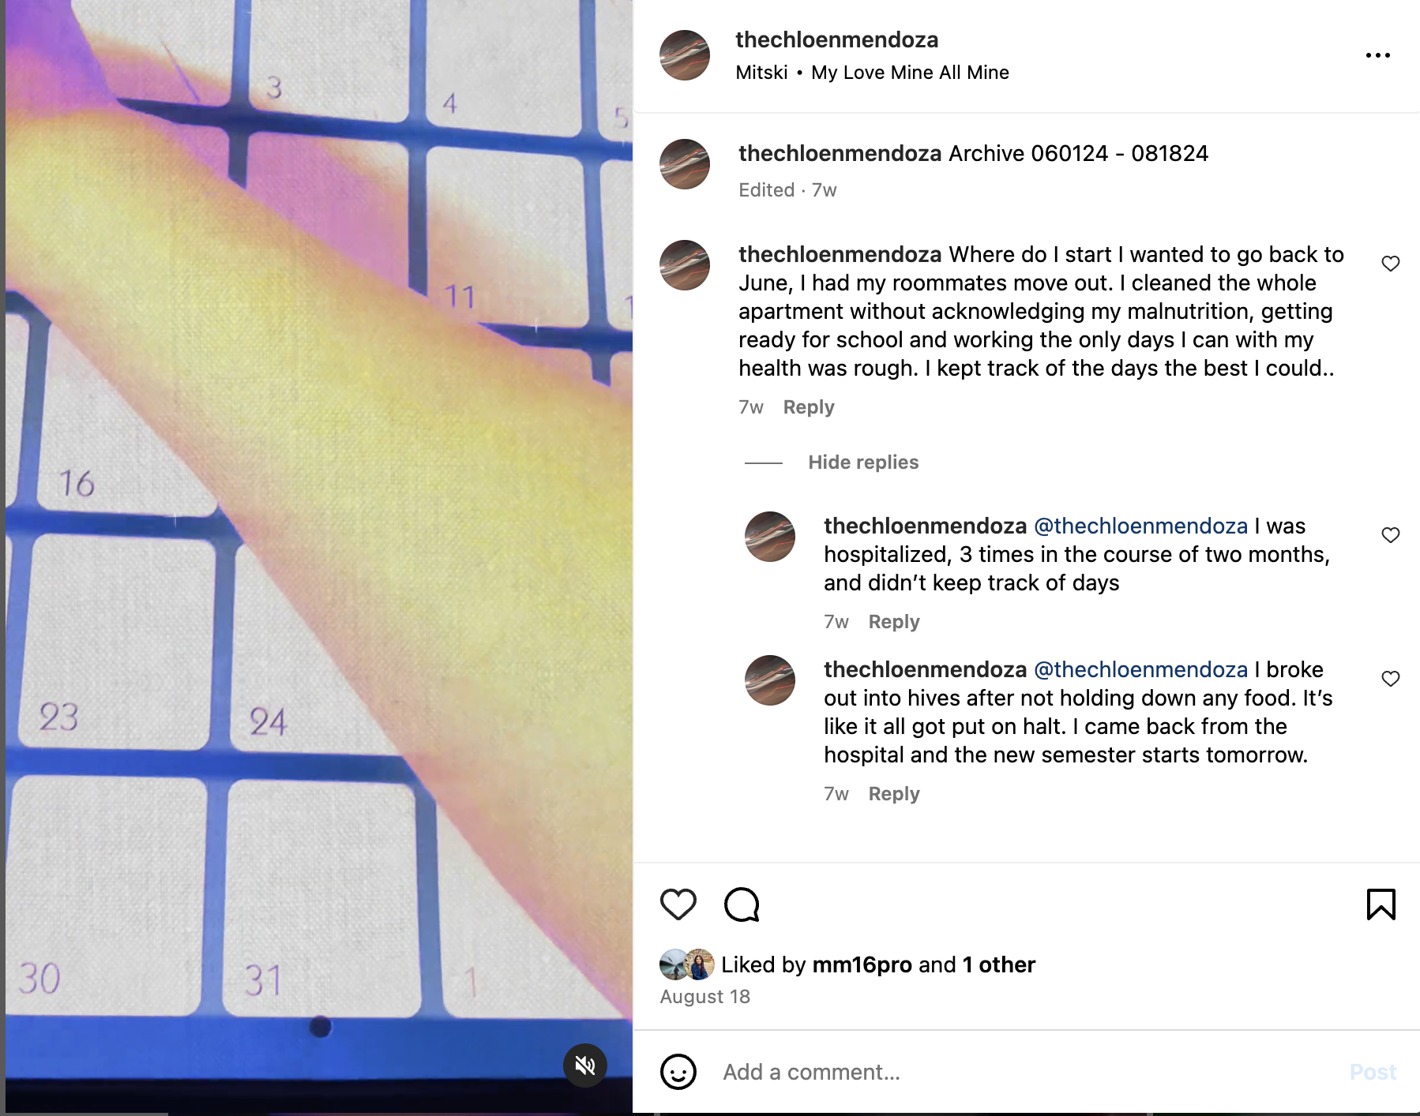This screenshot has width=1420, height=1116.
Task: Open thechloenmendoza profile from header username
Action: pos(836,39)
